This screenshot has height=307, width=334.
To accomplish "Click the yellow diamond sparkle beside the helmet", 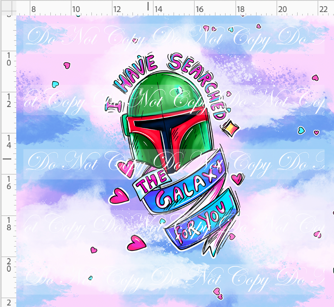I will click(231, 128).
